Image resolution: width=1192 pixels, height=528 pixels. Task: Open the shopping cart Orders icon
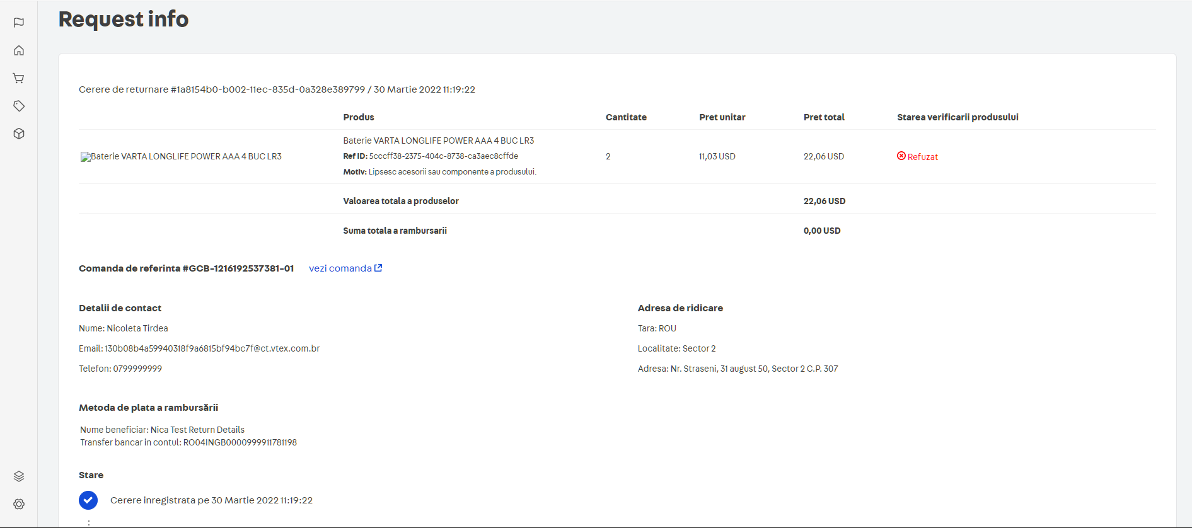[19, 78]
